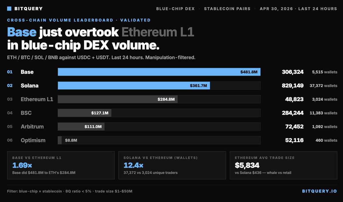Click the Solana chain name in the leaderboard
Image resolution: width=343 pixels, height=202 pixels.
pyautogui.click(x=29, y=86)
